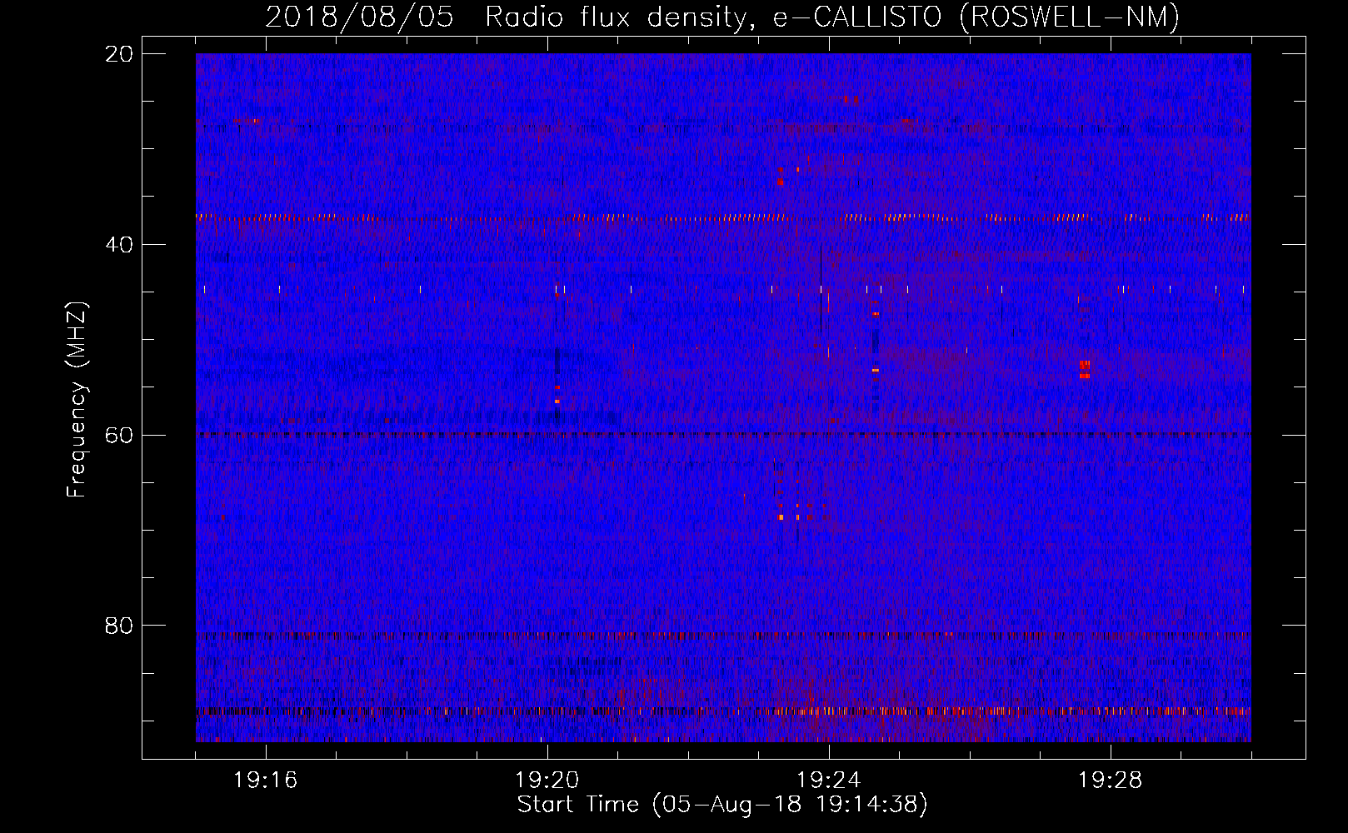
Task: Click the '19:16' time tick label
Action: tap(266, 781)
